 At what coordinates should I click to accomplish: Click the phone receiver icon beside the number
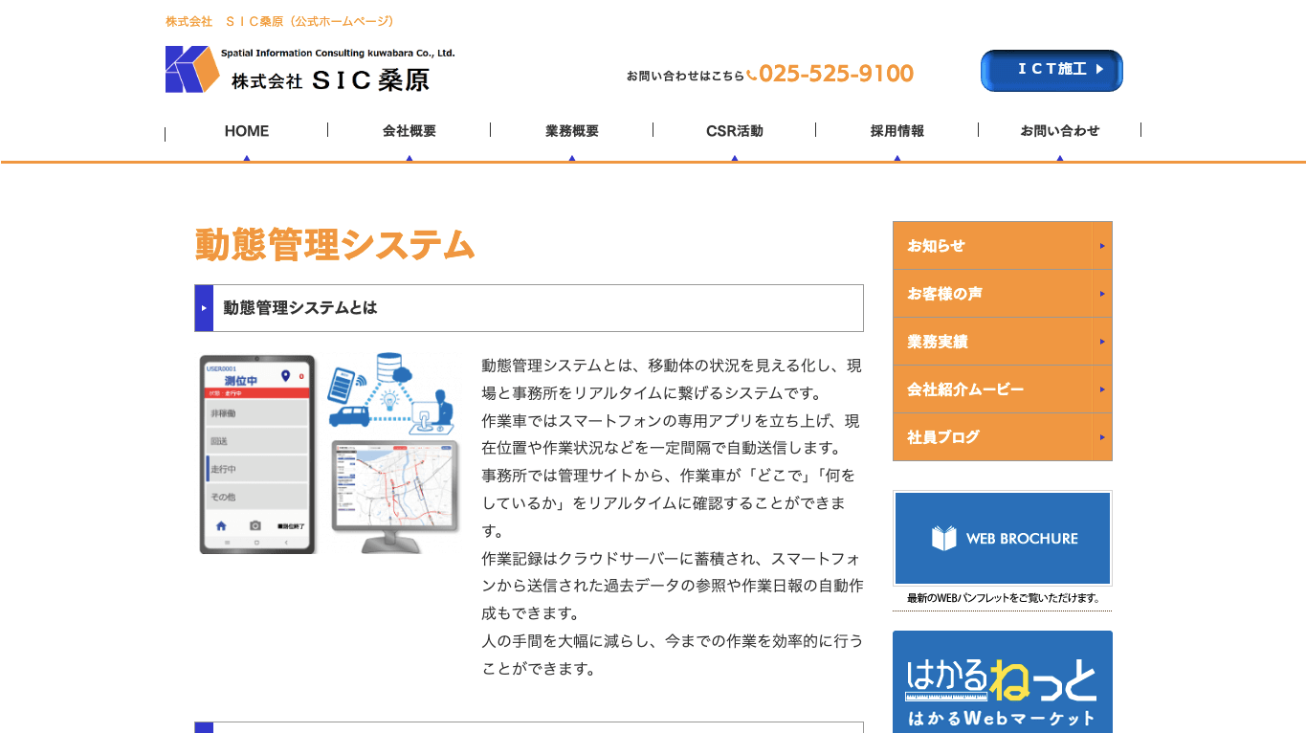pos(750,73)
